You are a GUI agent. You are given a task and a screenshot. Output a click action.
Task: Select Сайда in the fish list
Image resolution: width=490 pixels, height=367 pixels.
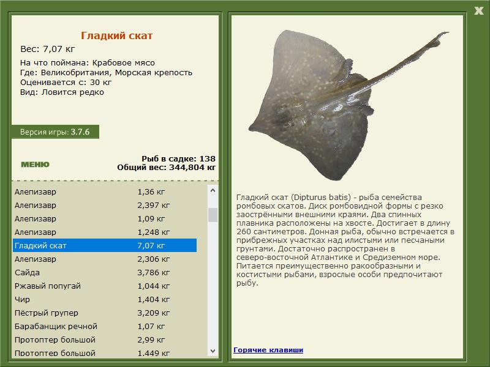pyautogui.click(x=104, y=272)
